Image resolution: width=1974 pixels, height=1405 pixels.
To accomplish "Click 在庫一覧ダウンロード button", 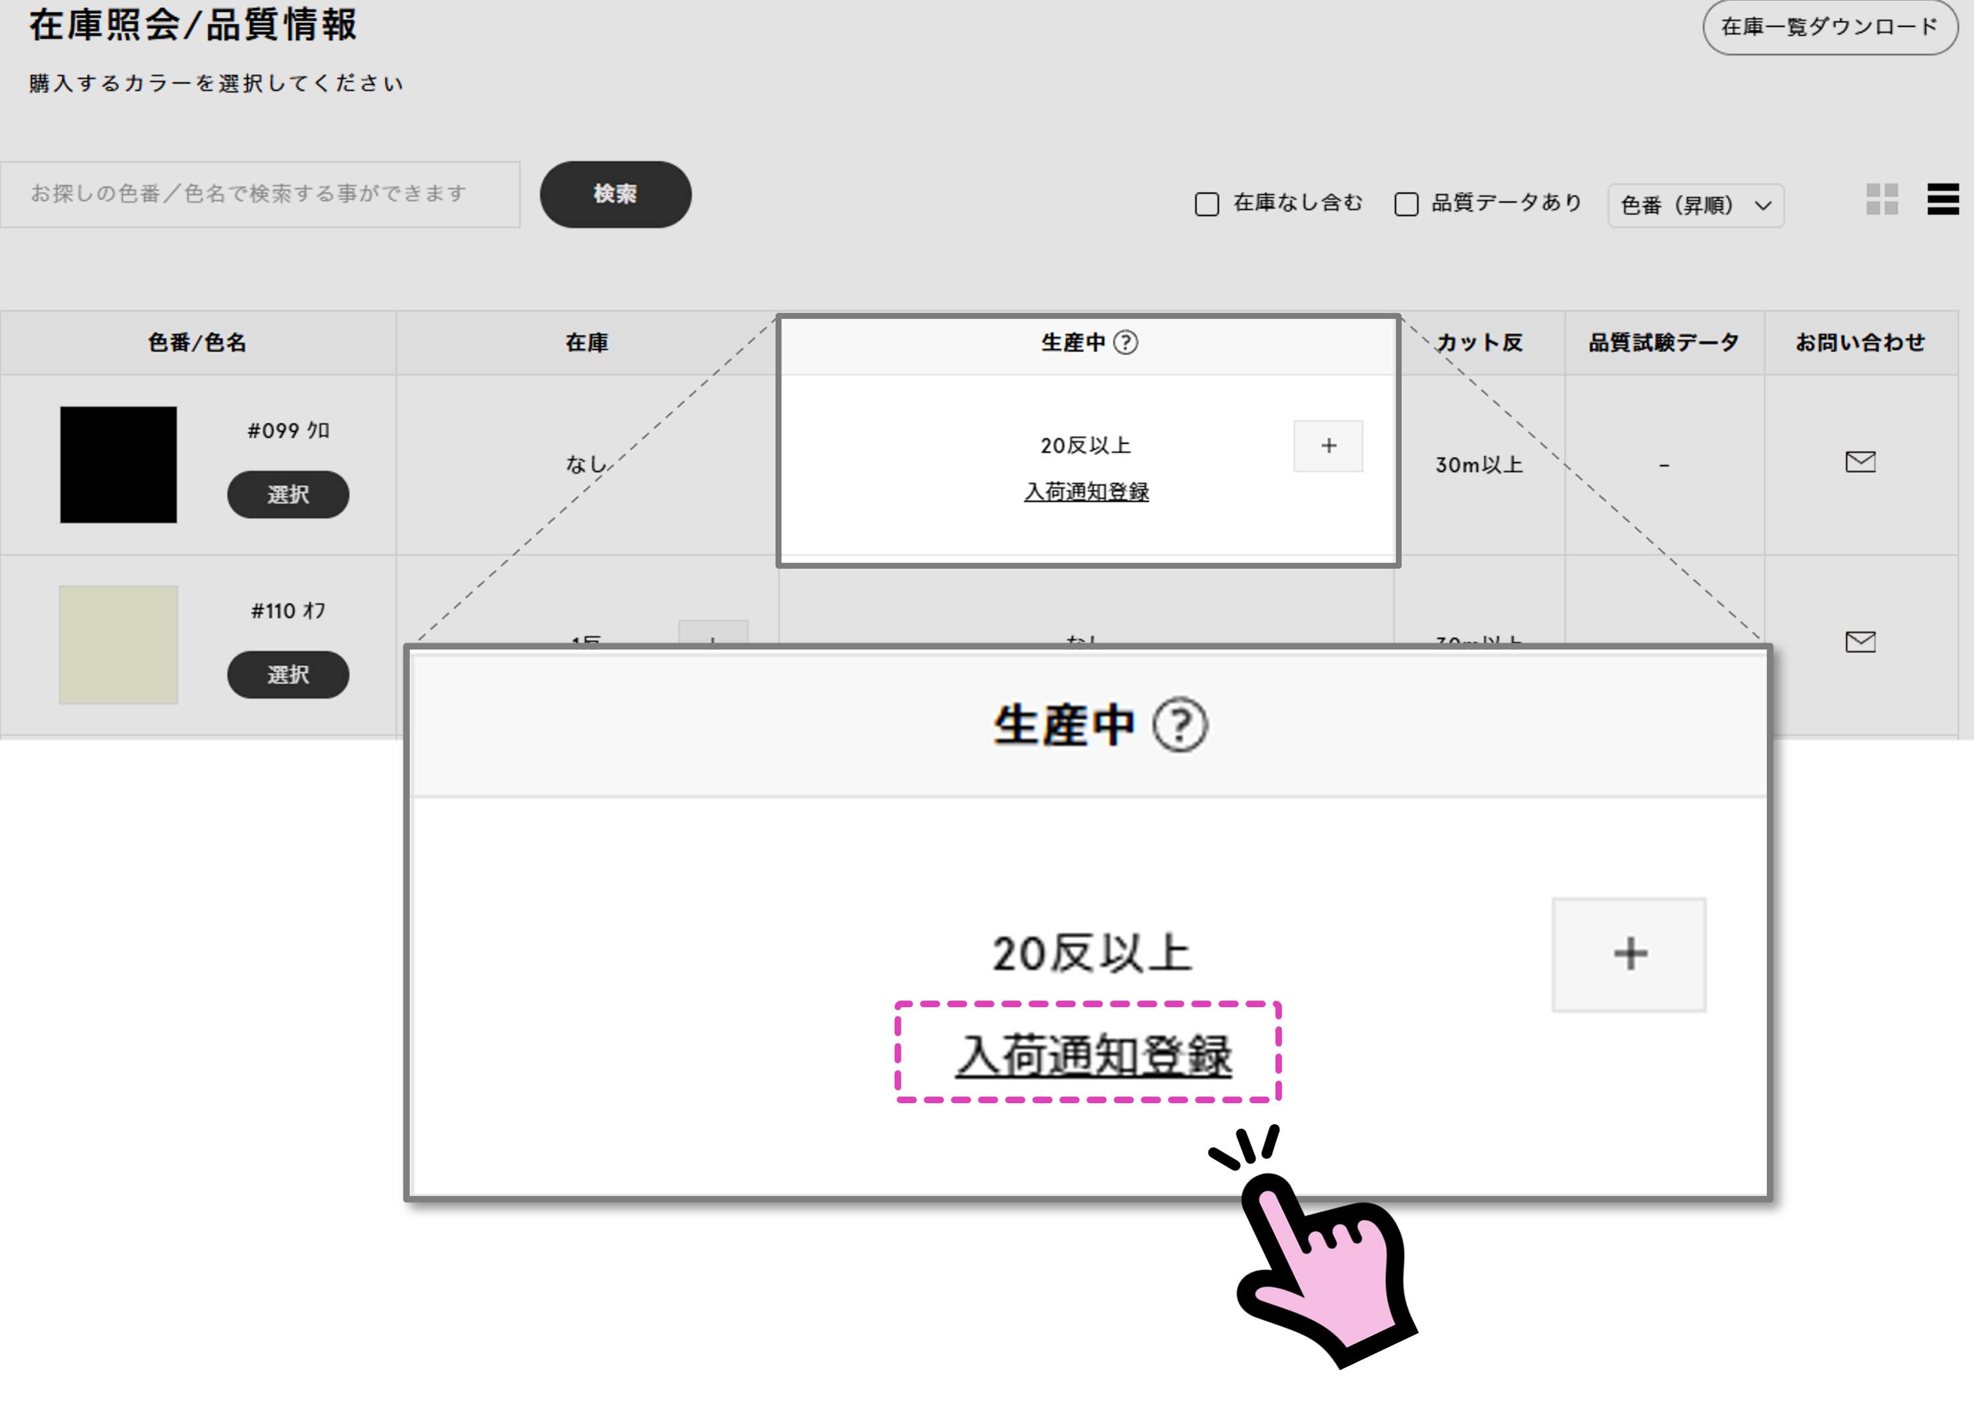I will (x=1829, y=28).
